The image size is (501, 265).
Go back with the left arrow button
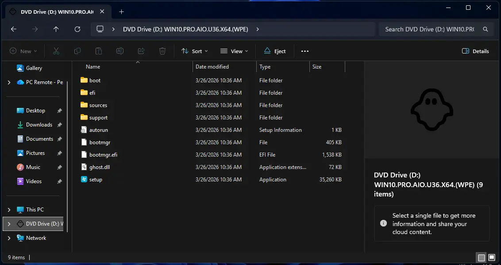click(x=13, y=29)
